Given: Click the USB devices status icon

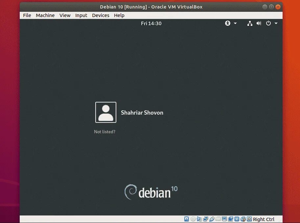Looking at the screenshot, I should [x=212, y=219].
